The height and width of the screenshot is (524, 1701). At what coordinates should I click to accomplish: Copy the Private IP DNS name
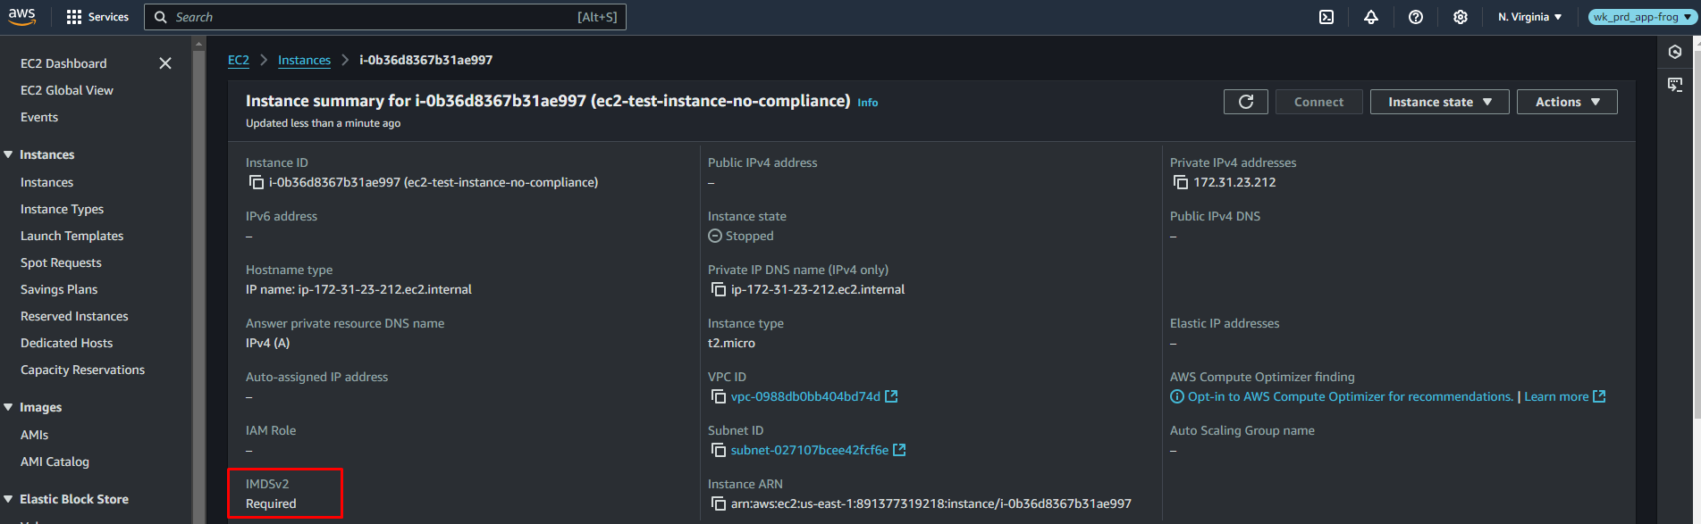point(719,290)
